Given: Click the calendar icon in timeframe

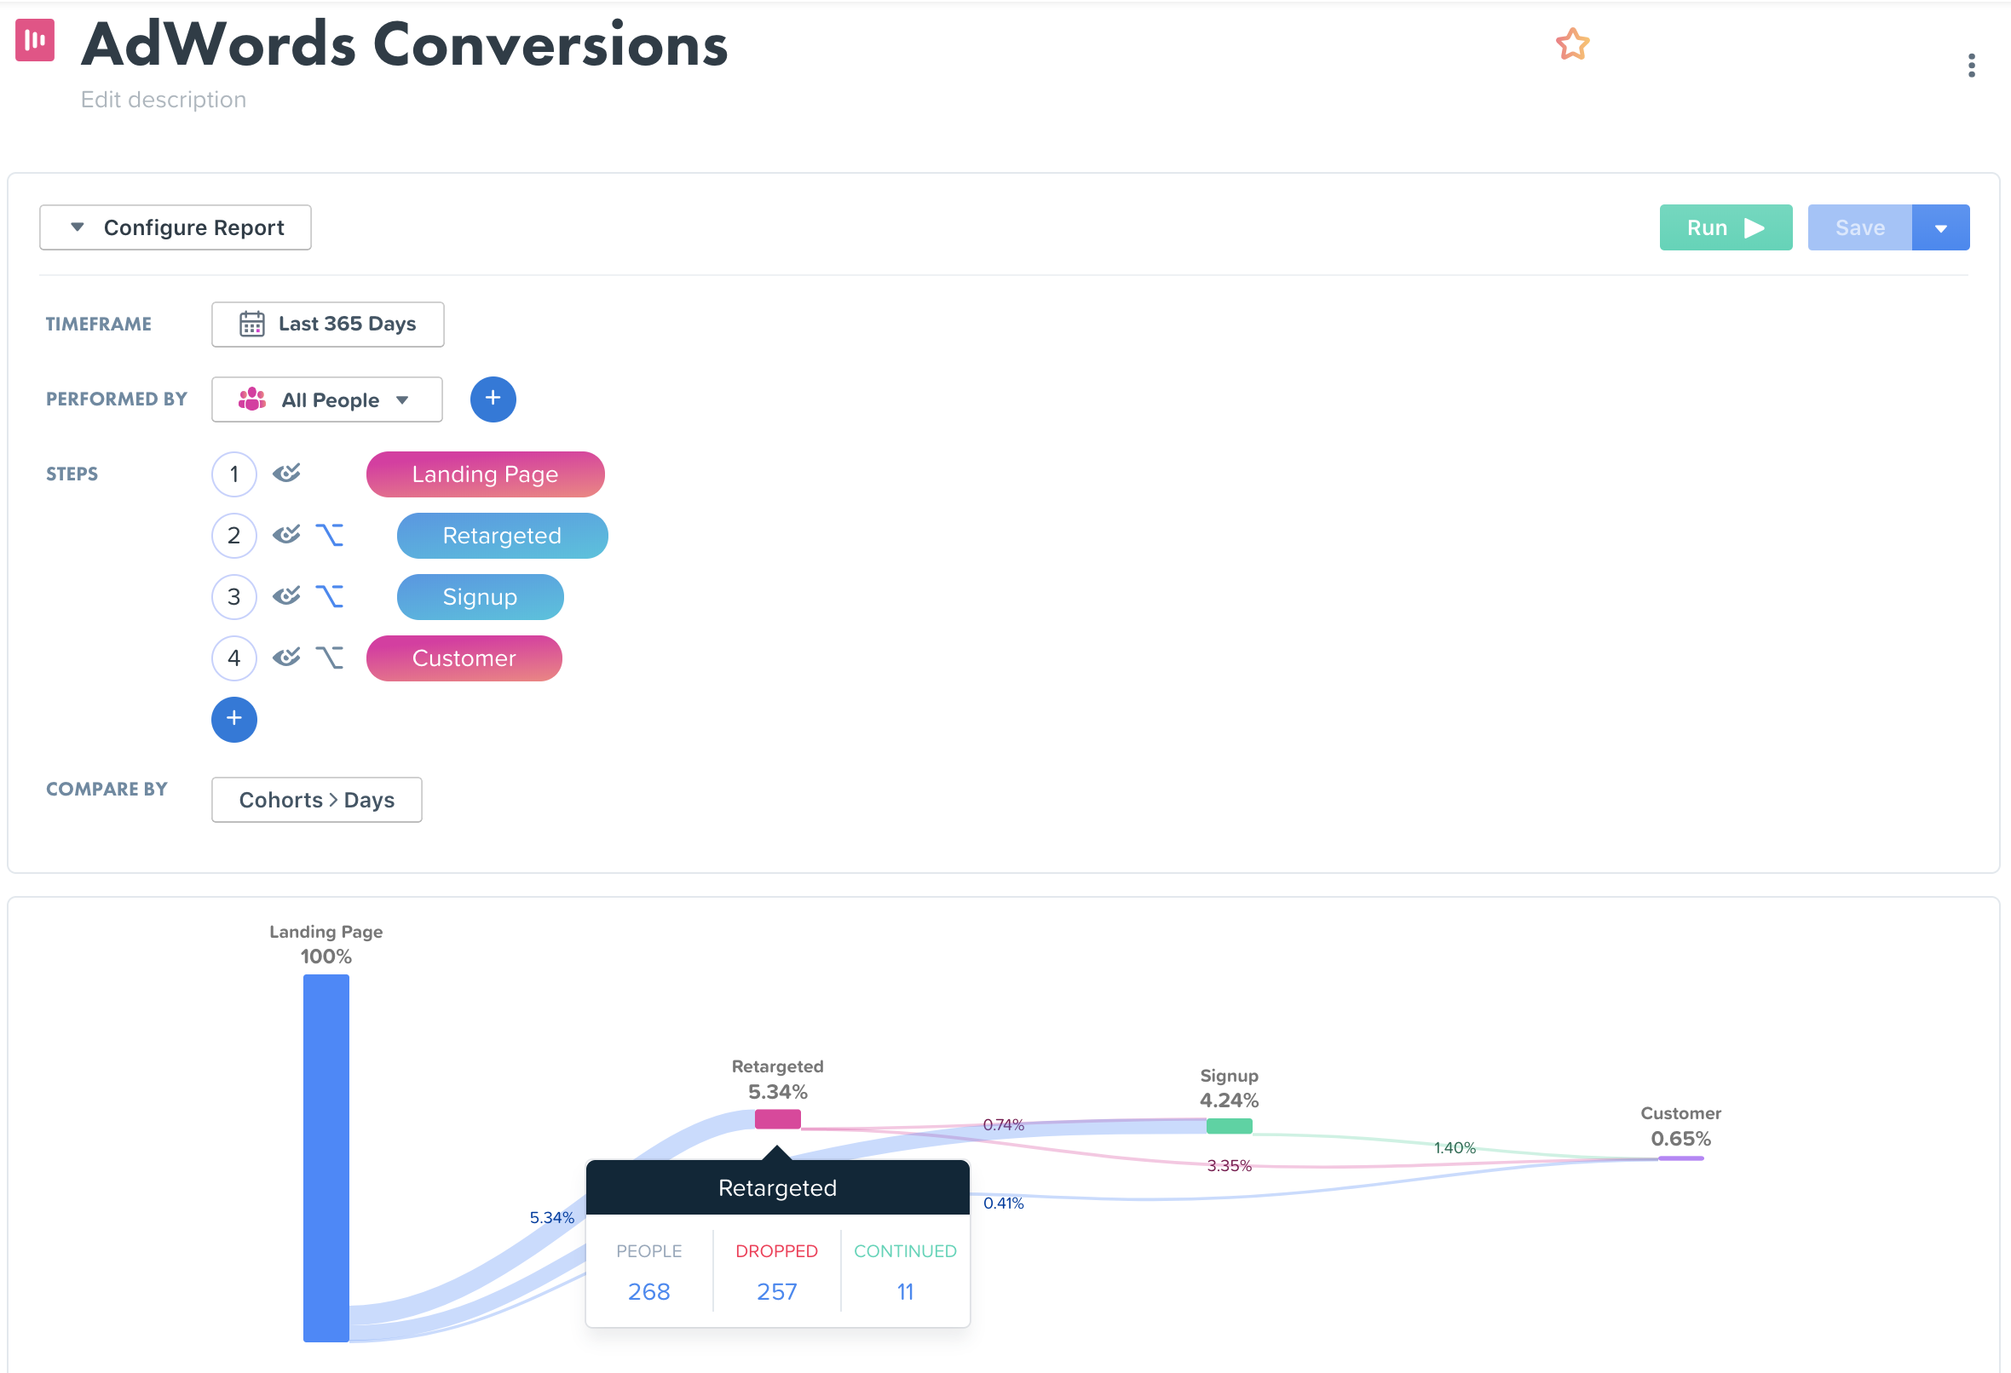Looking at the screenshot, I should 252,324.
